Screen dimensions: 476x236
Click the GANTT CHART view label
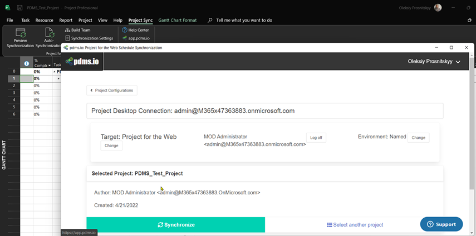4,155
